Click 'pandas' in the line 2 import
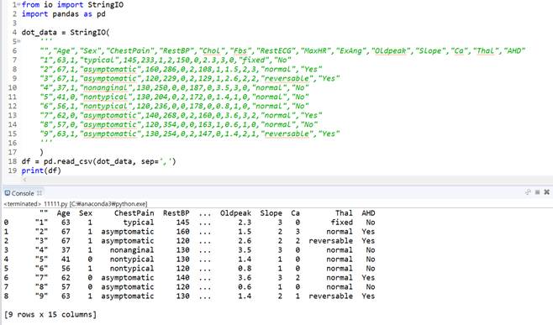 (66, 14)
